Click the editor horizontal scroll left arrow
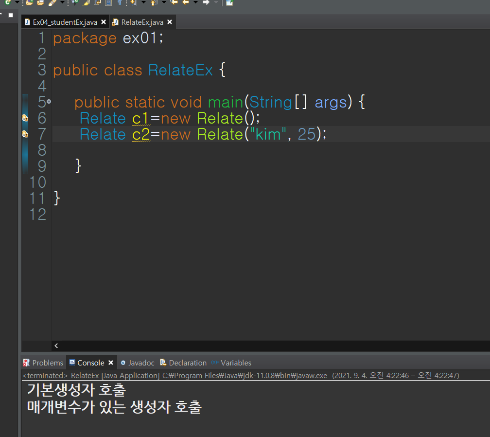 click(x=56, y=346)
